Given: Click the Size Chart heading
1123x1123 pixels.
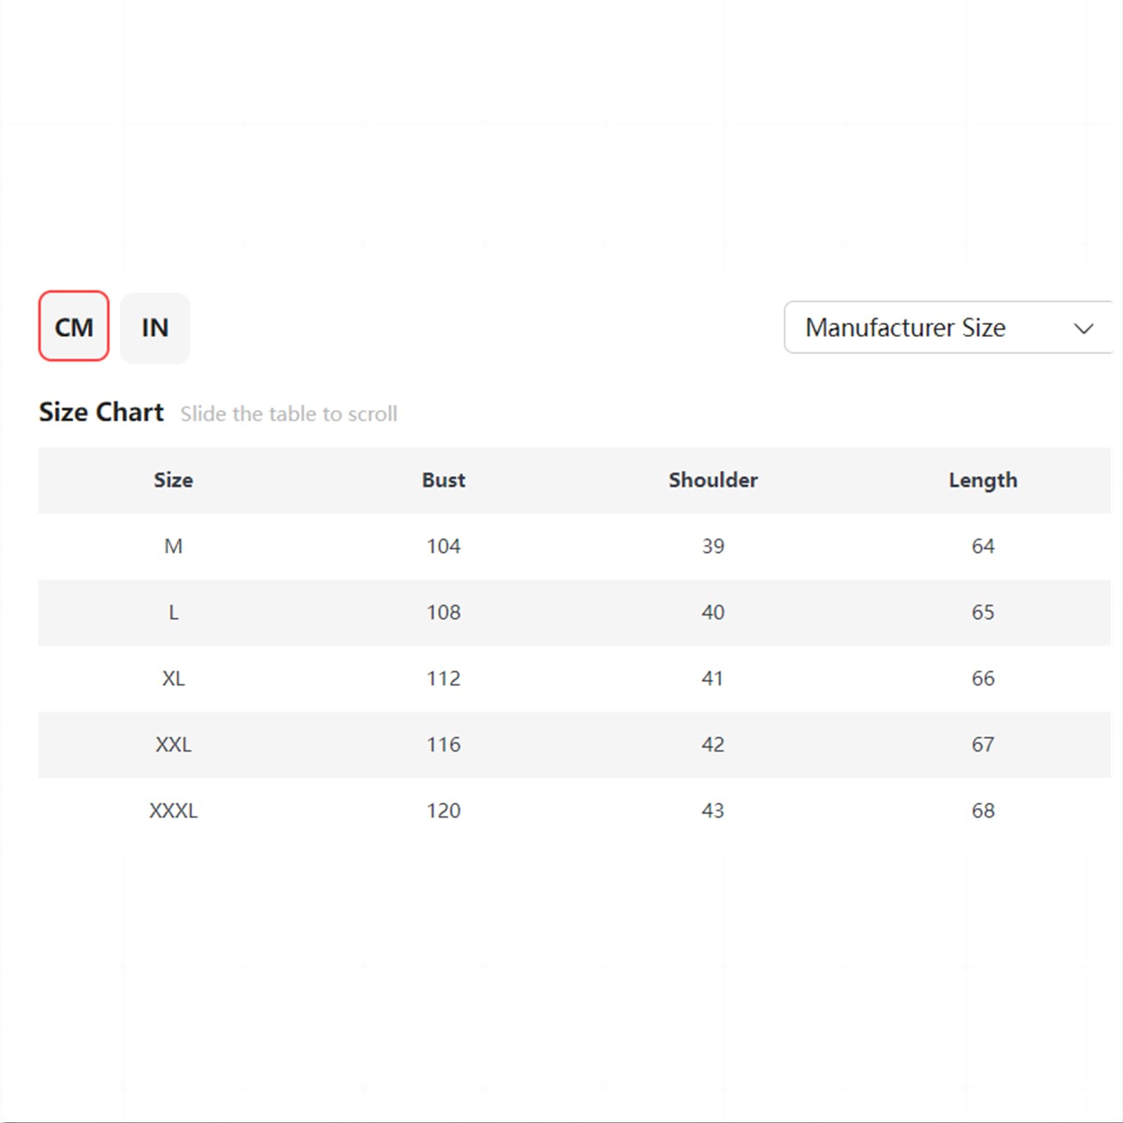Looking at the screenshot, I should pos(101,412).
